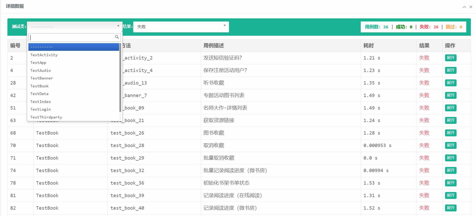Screen dimensions: 476x216
Task: Expand row 81 记录阅读进度(在线阅读) details
Action: point(451,195)
